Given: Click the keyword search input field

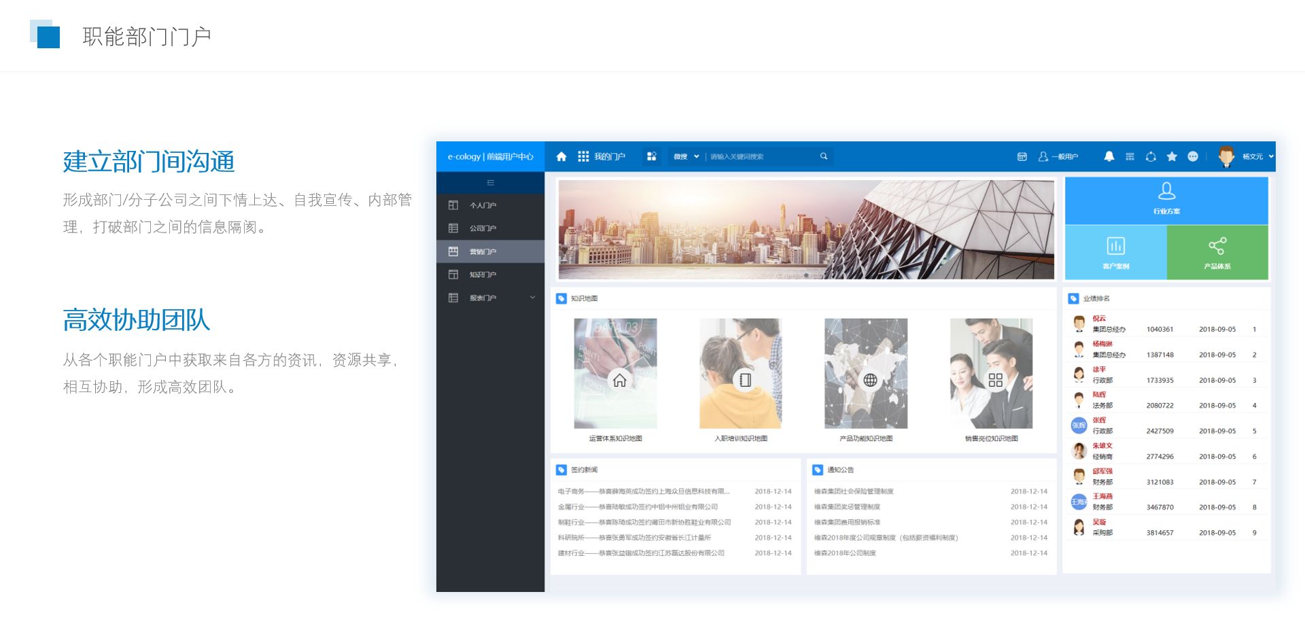Looking at the screenshot, I should click(761, 156).
